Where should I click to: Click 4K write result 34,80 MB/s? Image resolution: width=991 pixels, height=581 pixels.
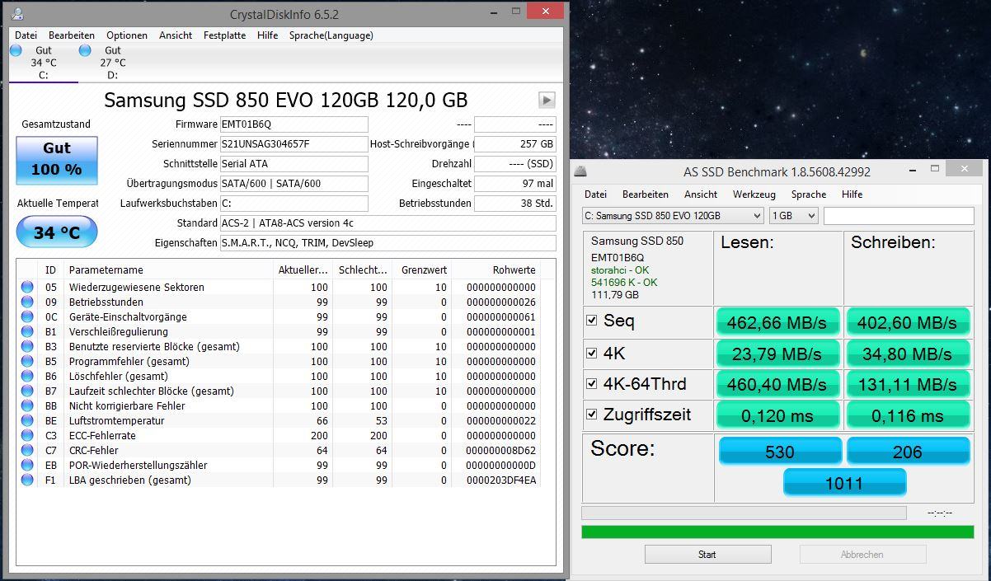pos(908,354)
